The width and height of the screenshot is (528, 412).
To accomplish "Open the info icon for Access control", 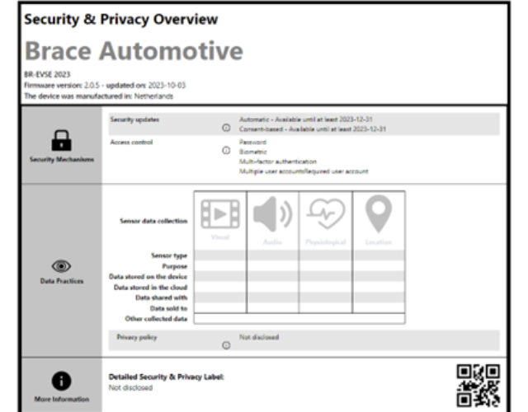I will coord(226,150).
